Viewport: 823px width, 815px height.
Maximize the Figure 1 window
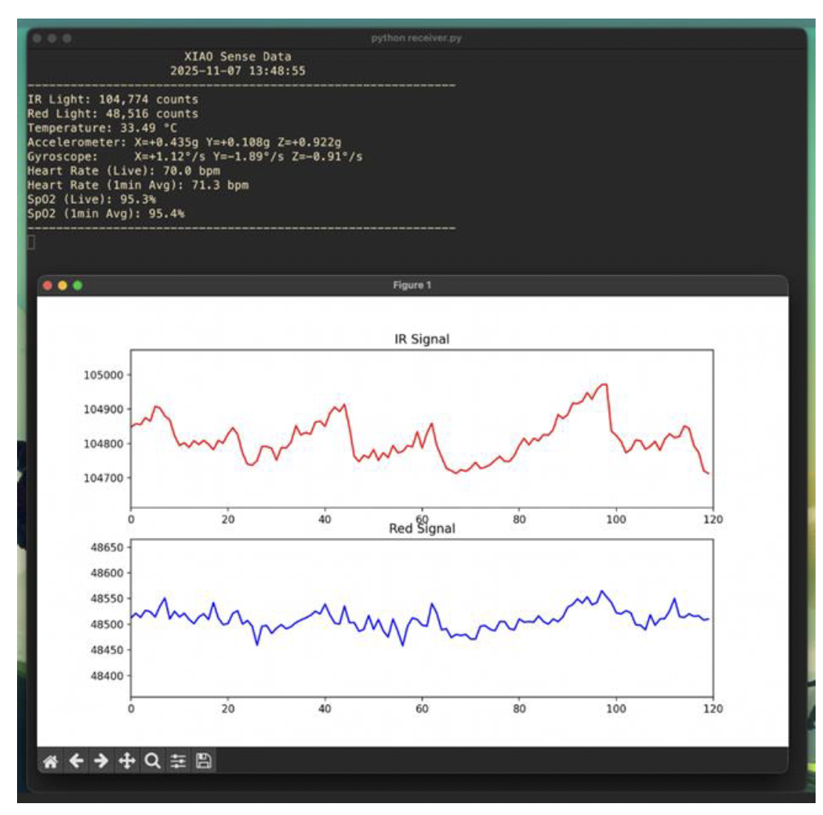[x=78, y=285]
